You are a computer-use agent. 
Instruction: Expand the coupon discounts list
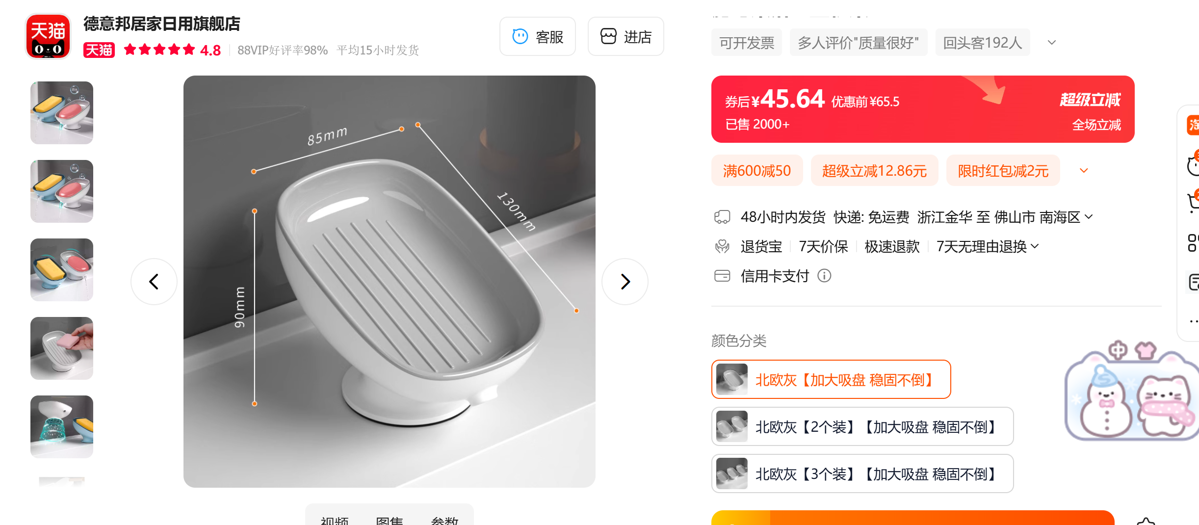click(1084, 171)
